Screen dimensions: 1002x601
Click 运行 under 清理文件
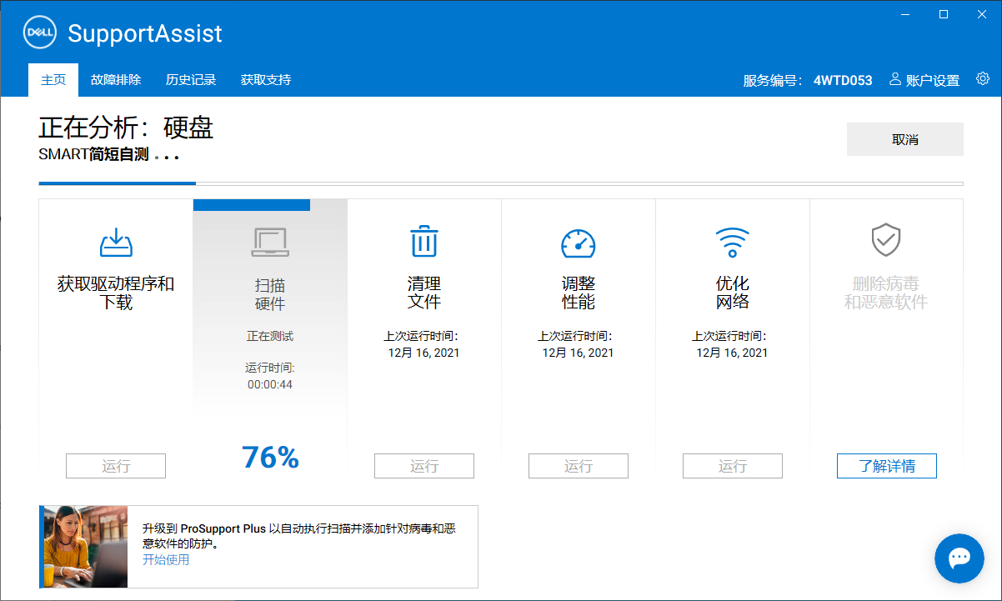pos(424,466)
